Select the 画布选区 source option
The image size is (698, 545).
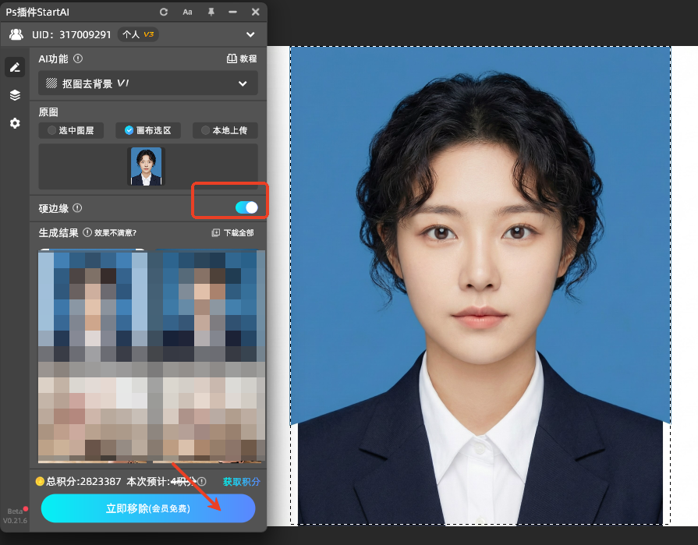pyautogui.click(x=147, y=130)
